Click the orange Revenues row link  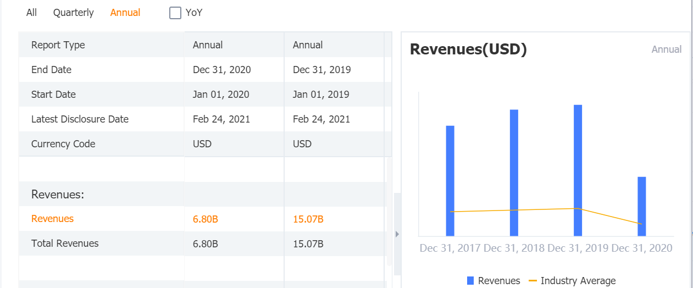tap(52, 219)
